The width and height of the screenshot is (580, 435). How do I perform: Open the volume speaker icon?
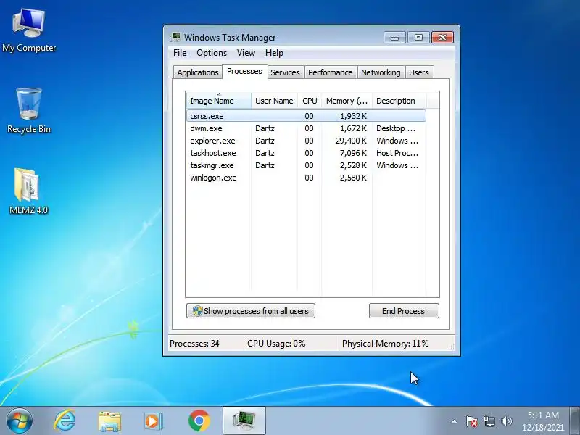(x=506, y=421)
